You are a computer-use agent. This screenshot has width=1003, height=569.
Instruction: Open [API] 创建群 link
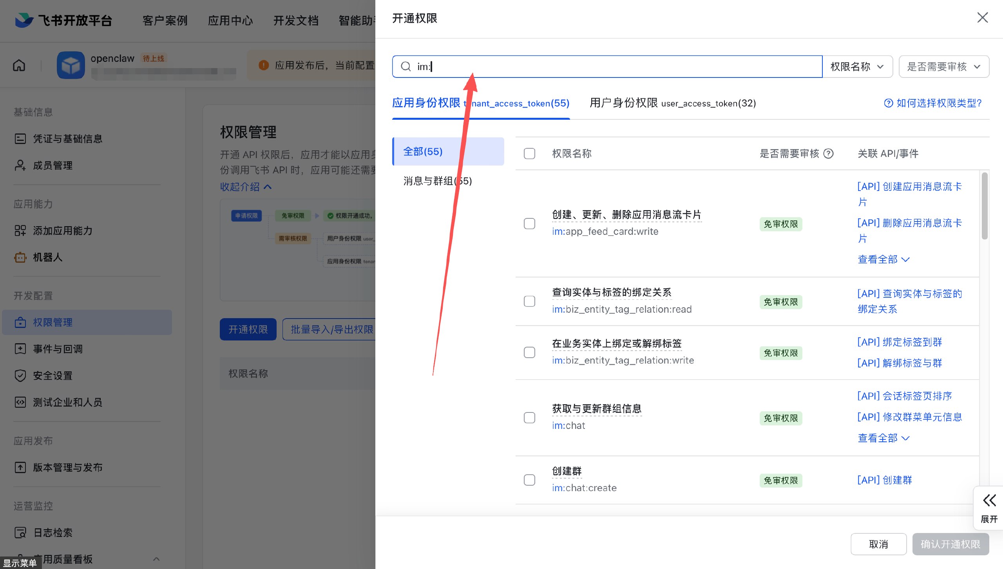[x=885, y=480]
